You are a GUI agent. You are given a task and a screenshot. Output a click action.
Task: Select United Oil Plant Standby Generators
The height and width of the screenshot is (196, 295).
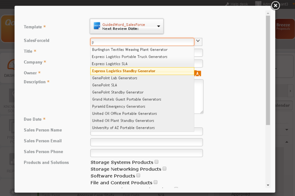[142, 121]
